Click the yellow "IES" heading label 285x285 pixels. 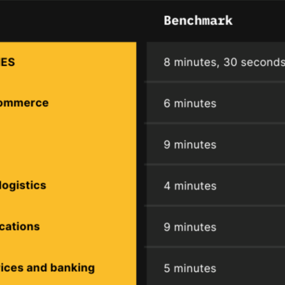(7, 62)
